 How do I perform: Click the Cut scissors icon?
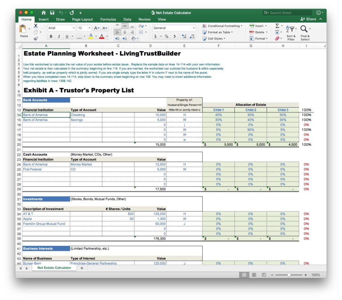36,26
